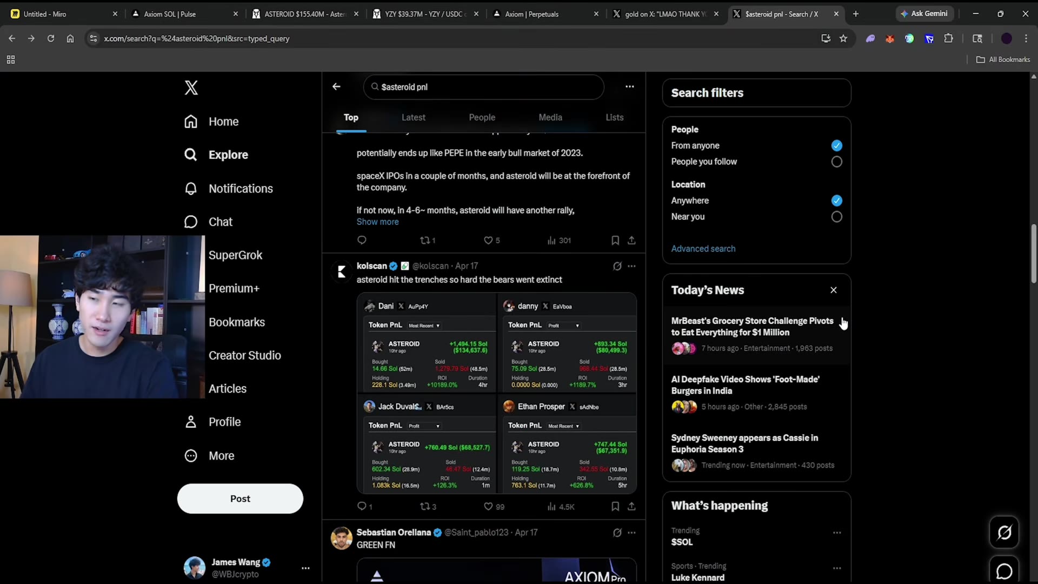This screenshot has width=1038, height=584.
Task: Open browser extensions puzzle icon
Action: [x=948, y=38]
